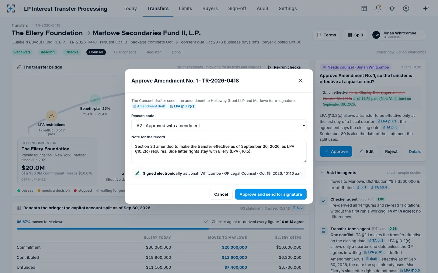The image size is (438, 273).
Task: Toggle the Split view button
Action: (x=356, y=35)
